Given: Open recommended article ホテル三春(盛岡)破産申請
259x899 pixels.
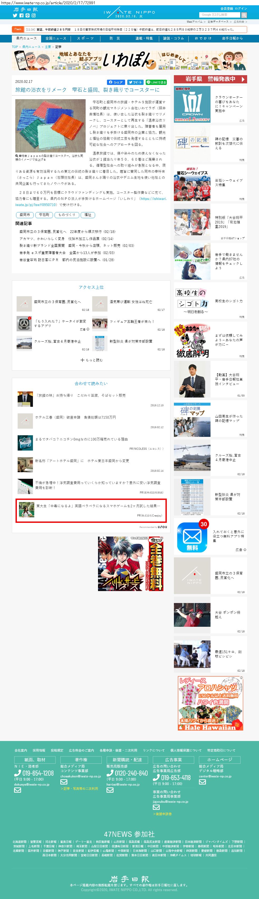Looking at the screenshot, I should [76, 417].
